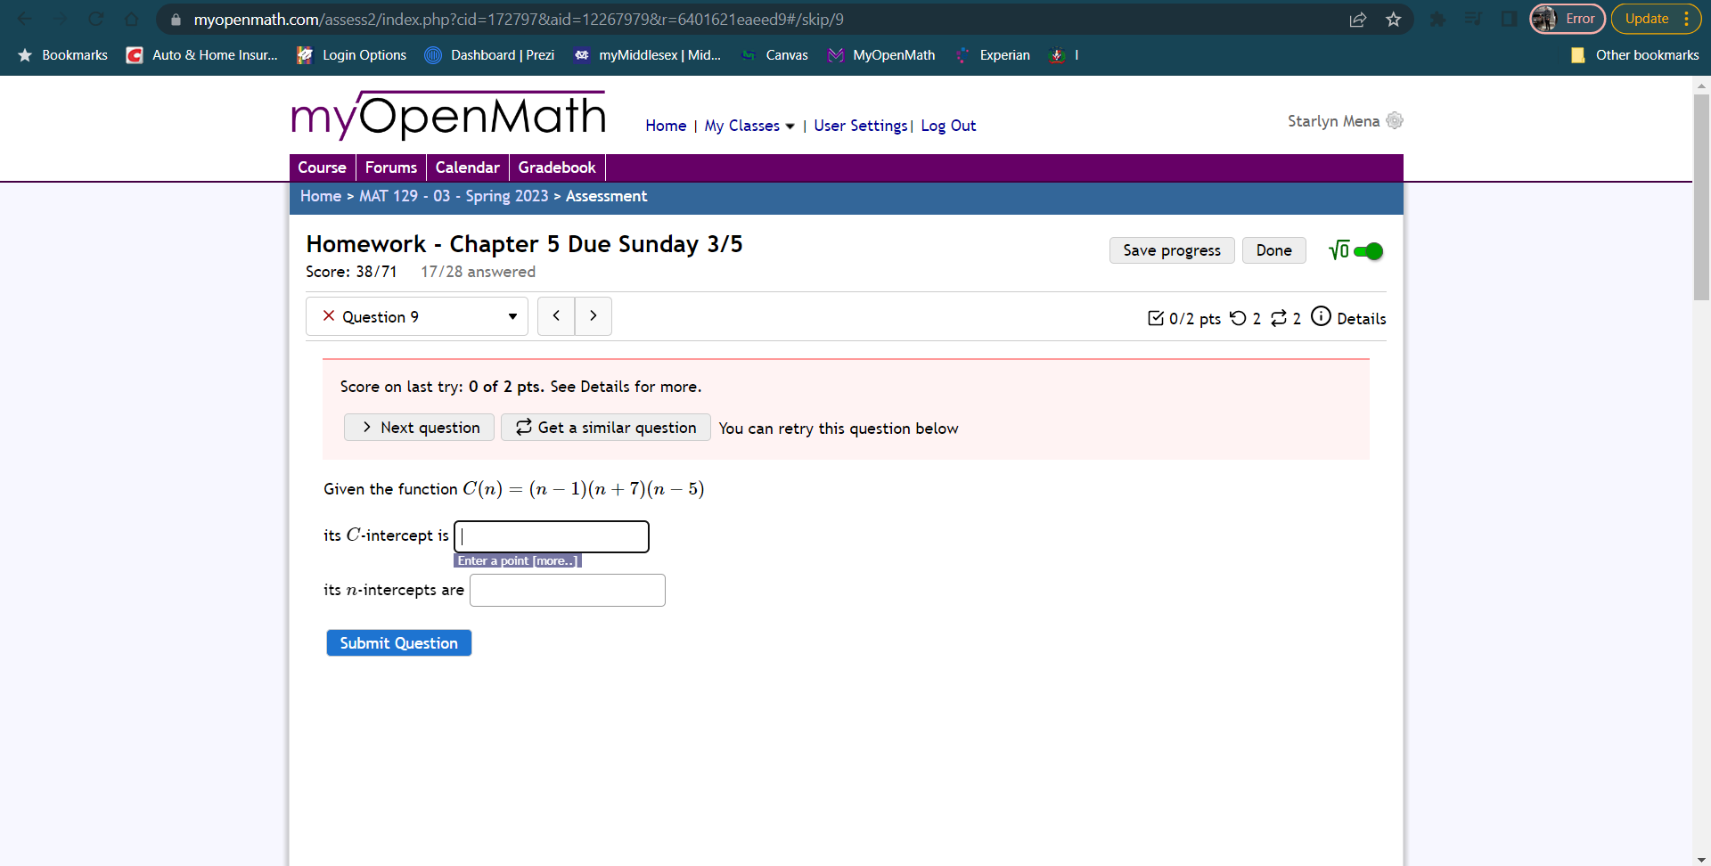Image resolution: width=1711 pixels, height=866 pixels.
Task: Open the Gradebook tab
Action: coord(556,167)
